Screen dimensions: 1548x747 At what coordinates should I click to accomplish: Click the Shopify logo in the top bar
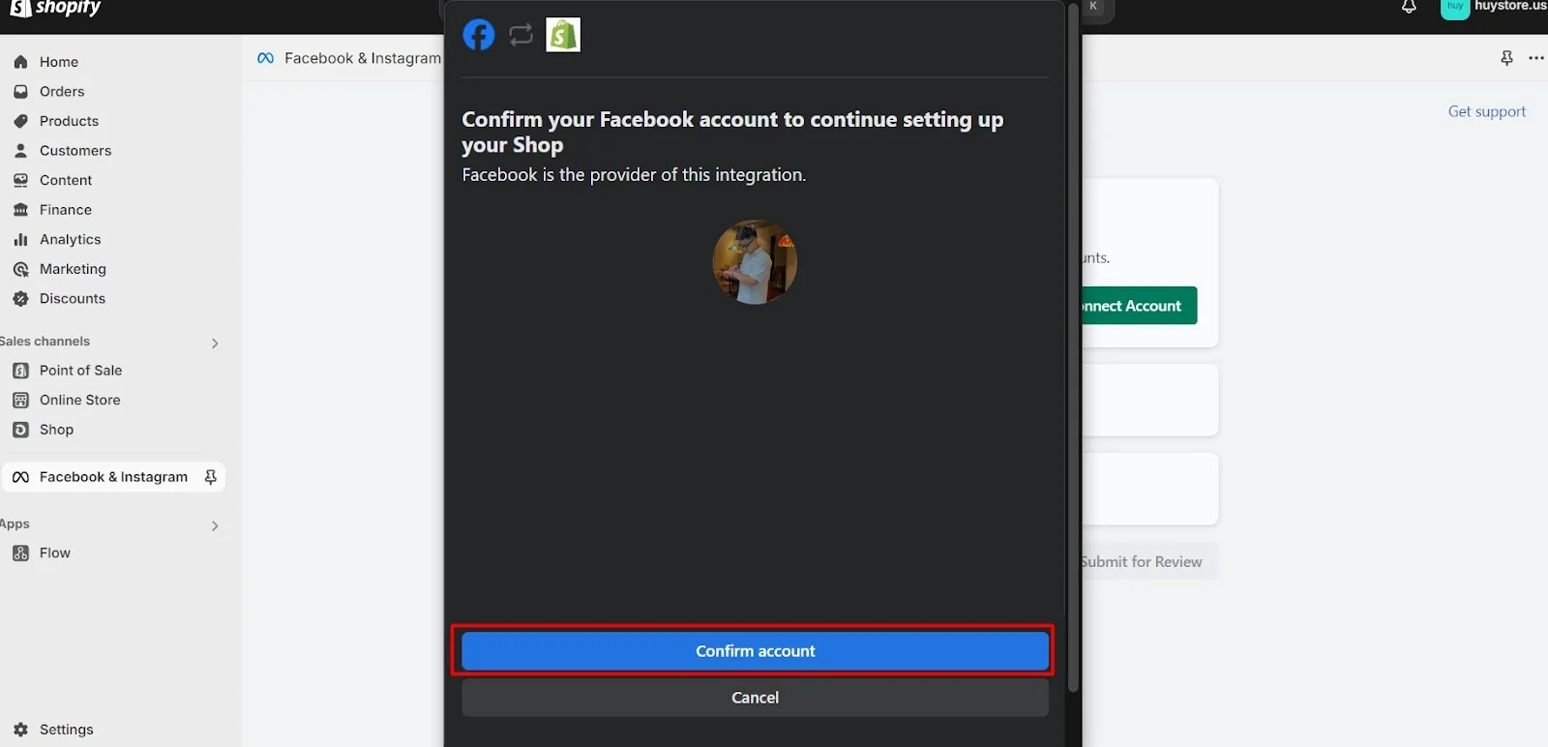(56, 8)
